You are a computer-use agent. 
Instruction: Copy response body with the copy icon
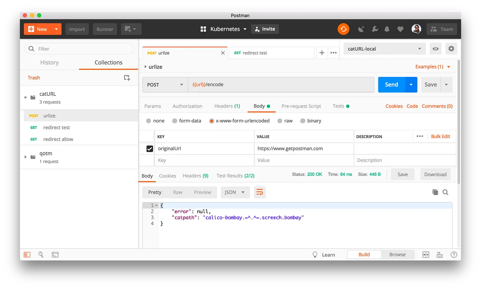pos(435,192)
